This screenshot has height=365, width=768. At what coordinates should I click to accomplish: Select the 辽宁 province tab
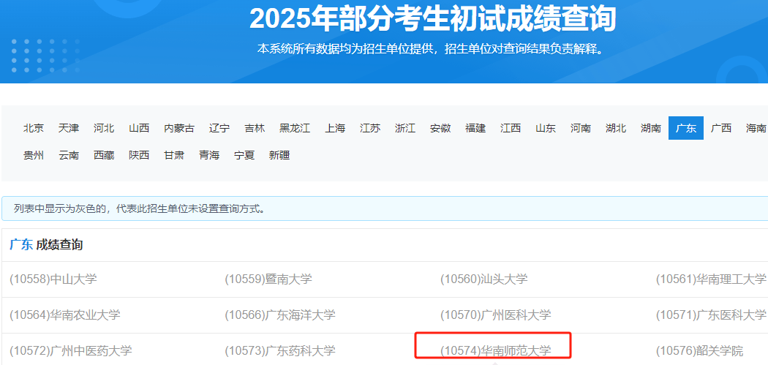pos(219,128)
